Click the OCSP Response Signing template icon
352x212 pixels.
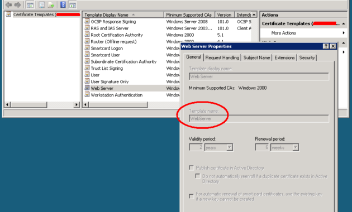(87, 21)
